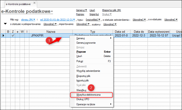Click the W column header
182x110 pixels.
pyautogui.click(x=22, y=32)
